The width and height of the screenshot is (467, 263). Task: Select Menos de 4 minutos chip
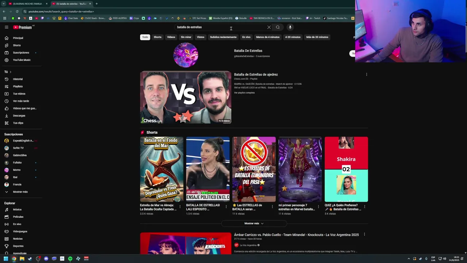(268, 37)
